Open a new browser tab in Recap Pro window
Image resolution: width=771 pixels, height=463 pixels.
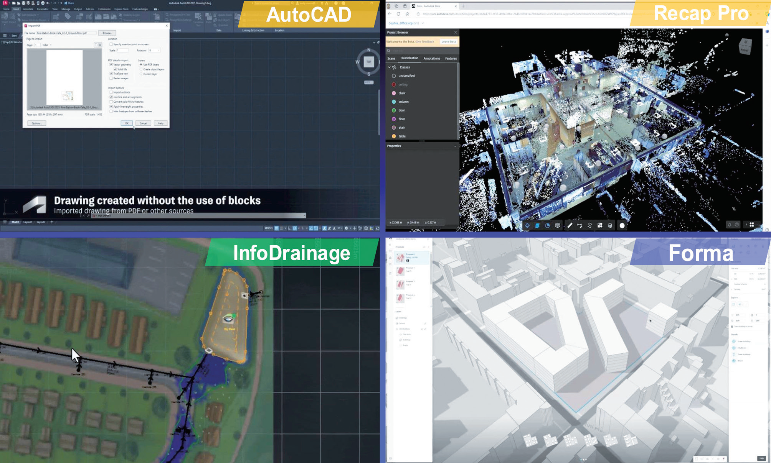(463, 6)
